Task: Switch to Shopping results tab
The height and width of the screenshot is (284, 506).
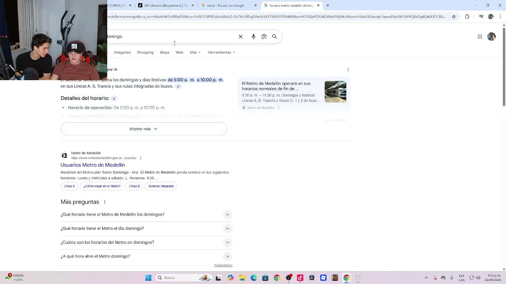Action: click(x=145, y=52)
